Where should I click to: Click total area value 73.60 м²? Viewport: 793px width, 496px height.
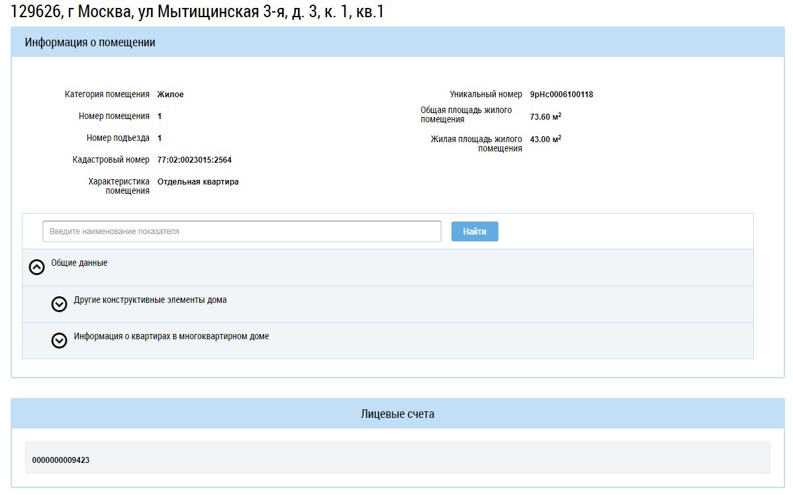[545, 117]
